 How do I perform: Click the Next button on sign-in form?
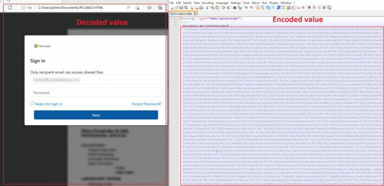[96, 115]
